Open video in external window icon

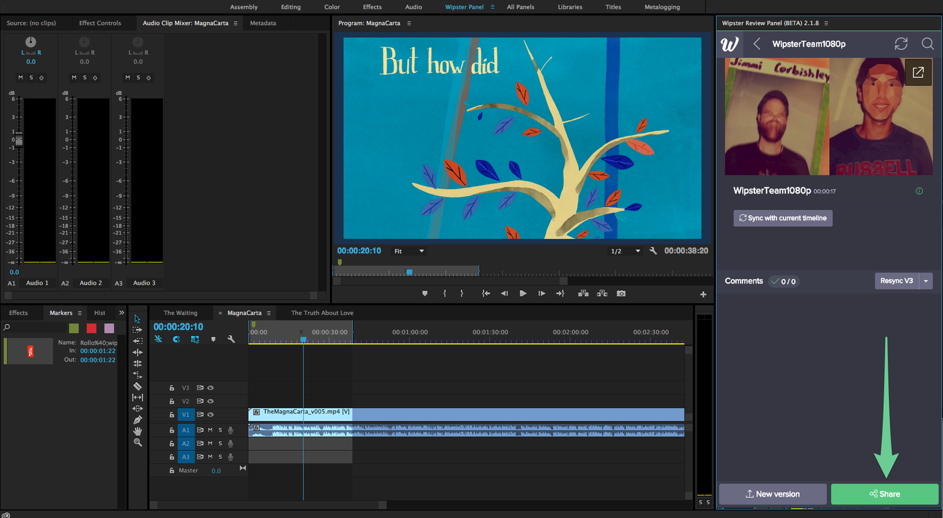point(918,72)
